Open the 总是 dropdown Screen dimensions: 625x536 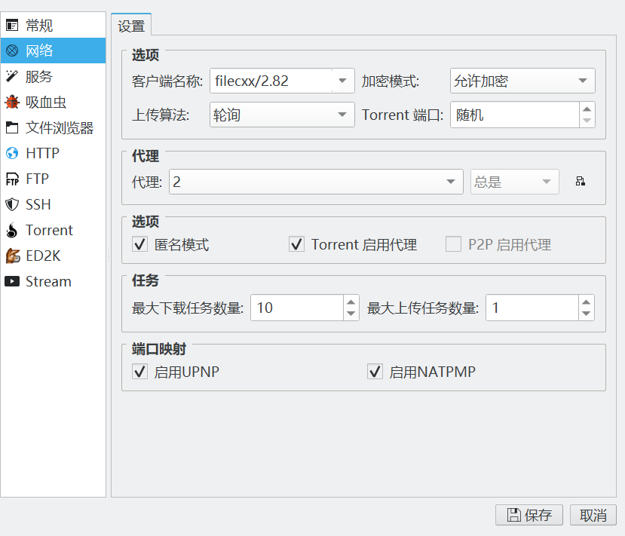tap(515, 182)
